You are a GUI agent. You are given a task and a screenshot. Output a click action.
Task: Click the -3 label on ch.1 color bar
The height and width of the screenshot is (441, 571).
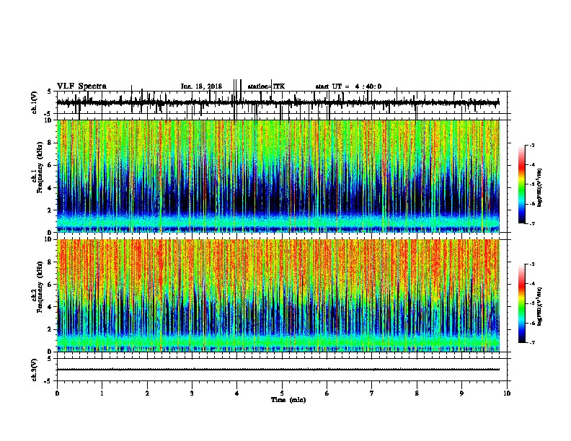531,146
